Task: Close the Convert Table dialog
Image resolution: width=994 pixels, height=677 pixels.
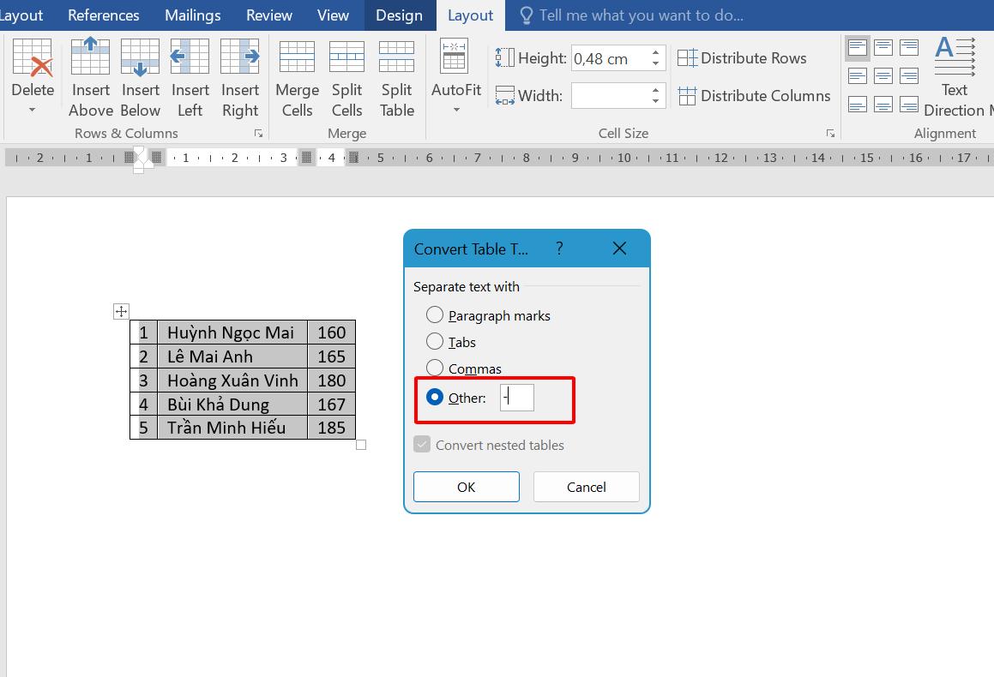Action: point(619,249)
